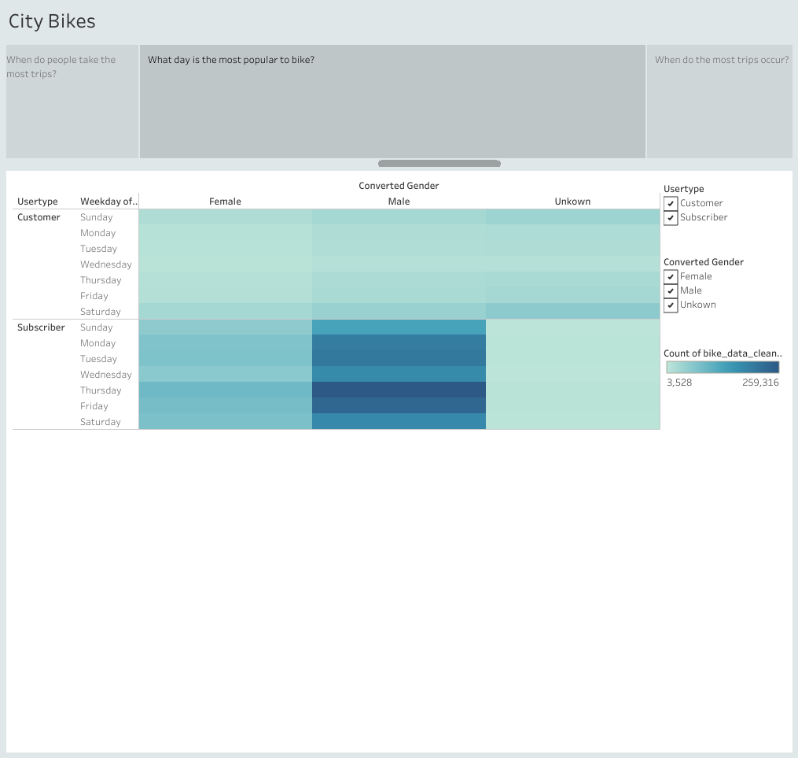Select Customer Sunday row label
Viewport: 798px width, 758px height.
(96, 217)
